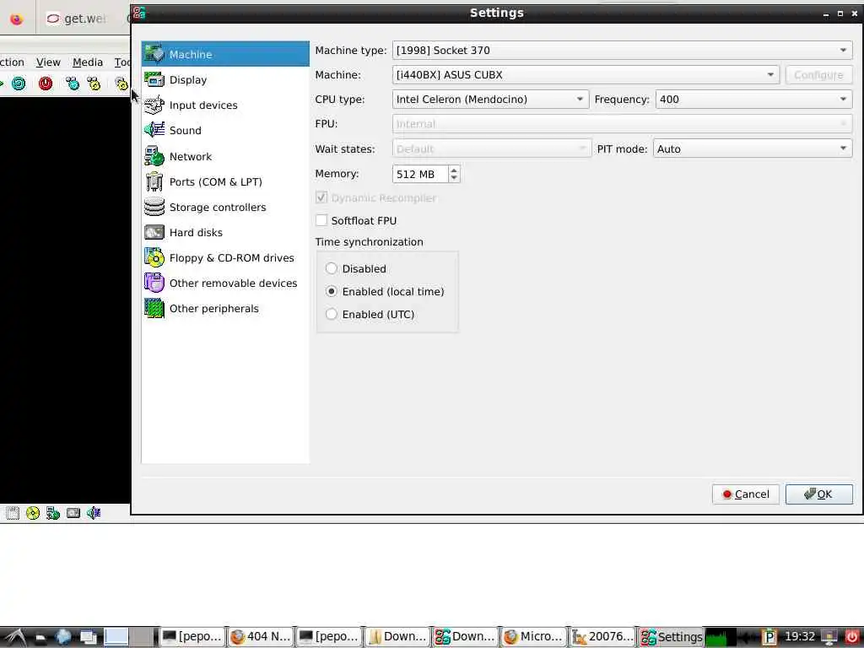Click the Cancel button
The width and height of the screenshot is (864, 648).
point(746,494)
